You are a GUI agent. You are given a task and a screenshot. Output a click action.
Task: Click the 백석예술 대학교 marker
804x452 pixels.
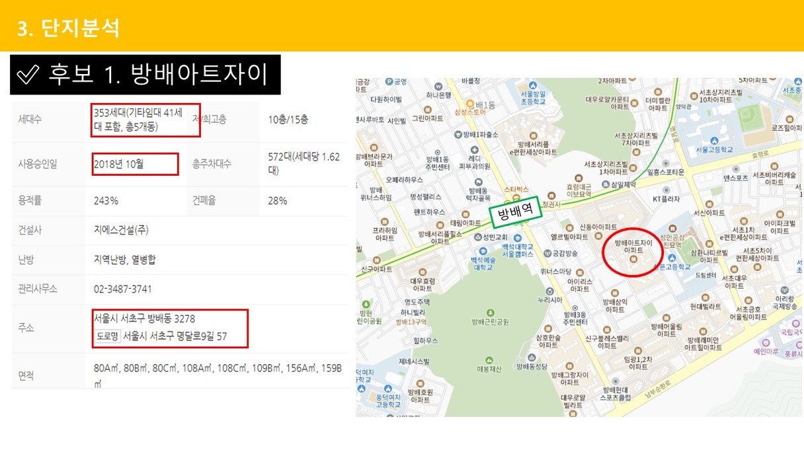coord(485,252)
